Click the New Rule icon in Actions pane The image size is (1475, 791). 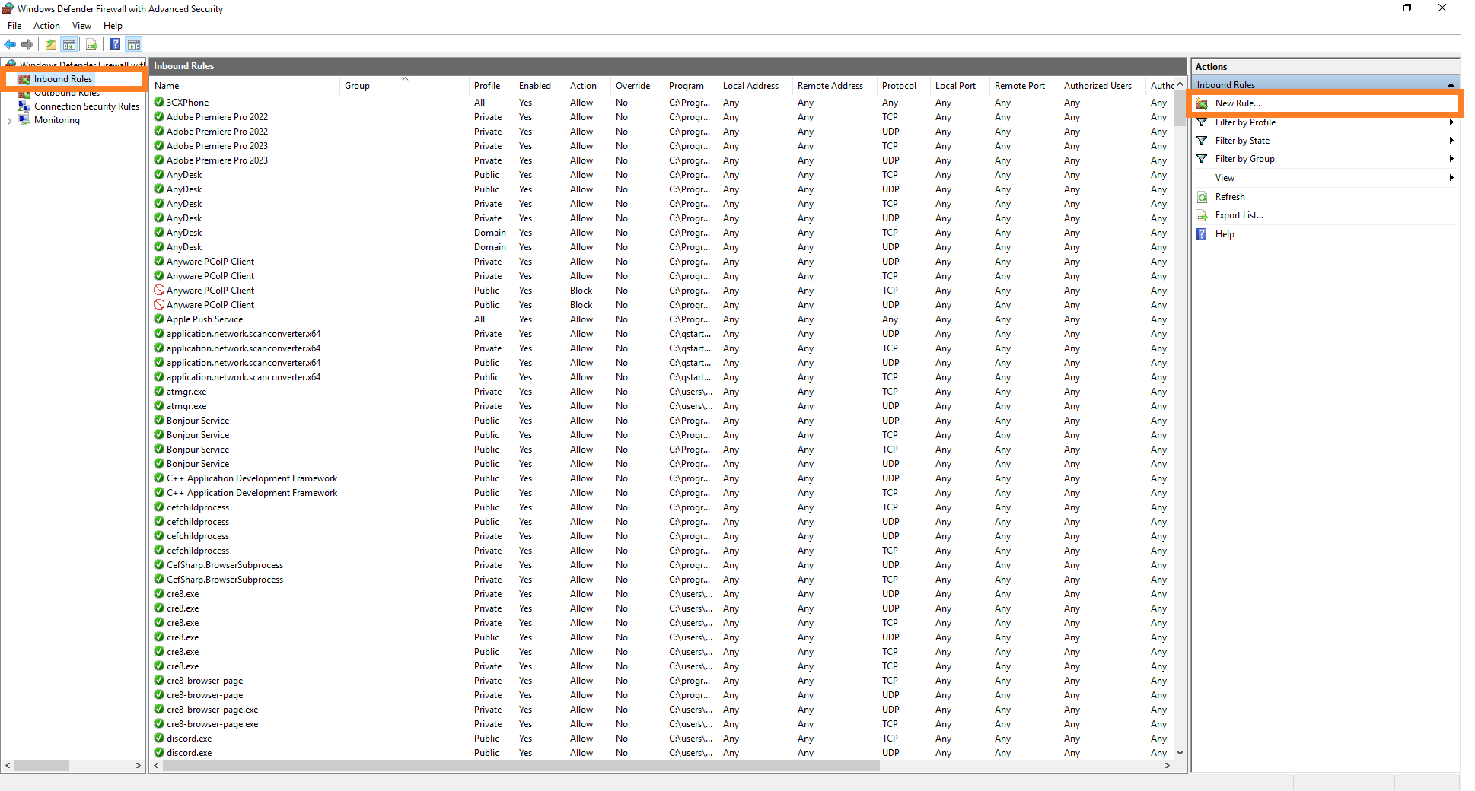(x=1202, y=103)
